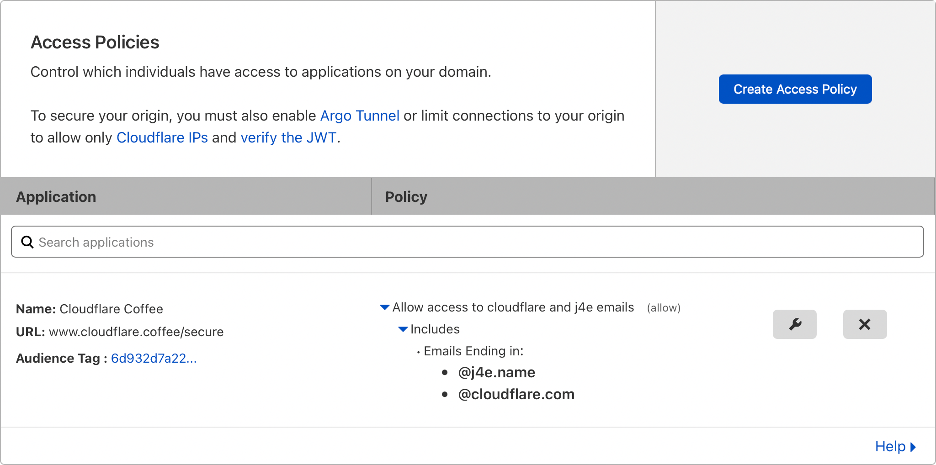Viewport: 936px width, 465px height.
Task: Click the Audience Tag value 6d932d7a22...
Action: (154, 358)
